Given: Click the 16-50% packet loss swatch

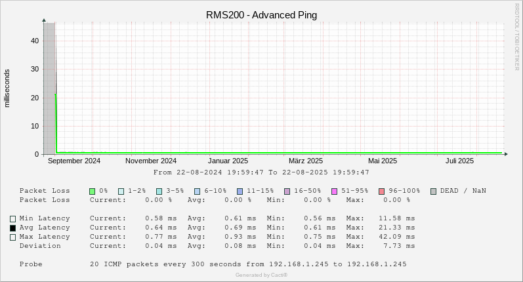Looking at the screenshot, I should (x=287, y=191).
